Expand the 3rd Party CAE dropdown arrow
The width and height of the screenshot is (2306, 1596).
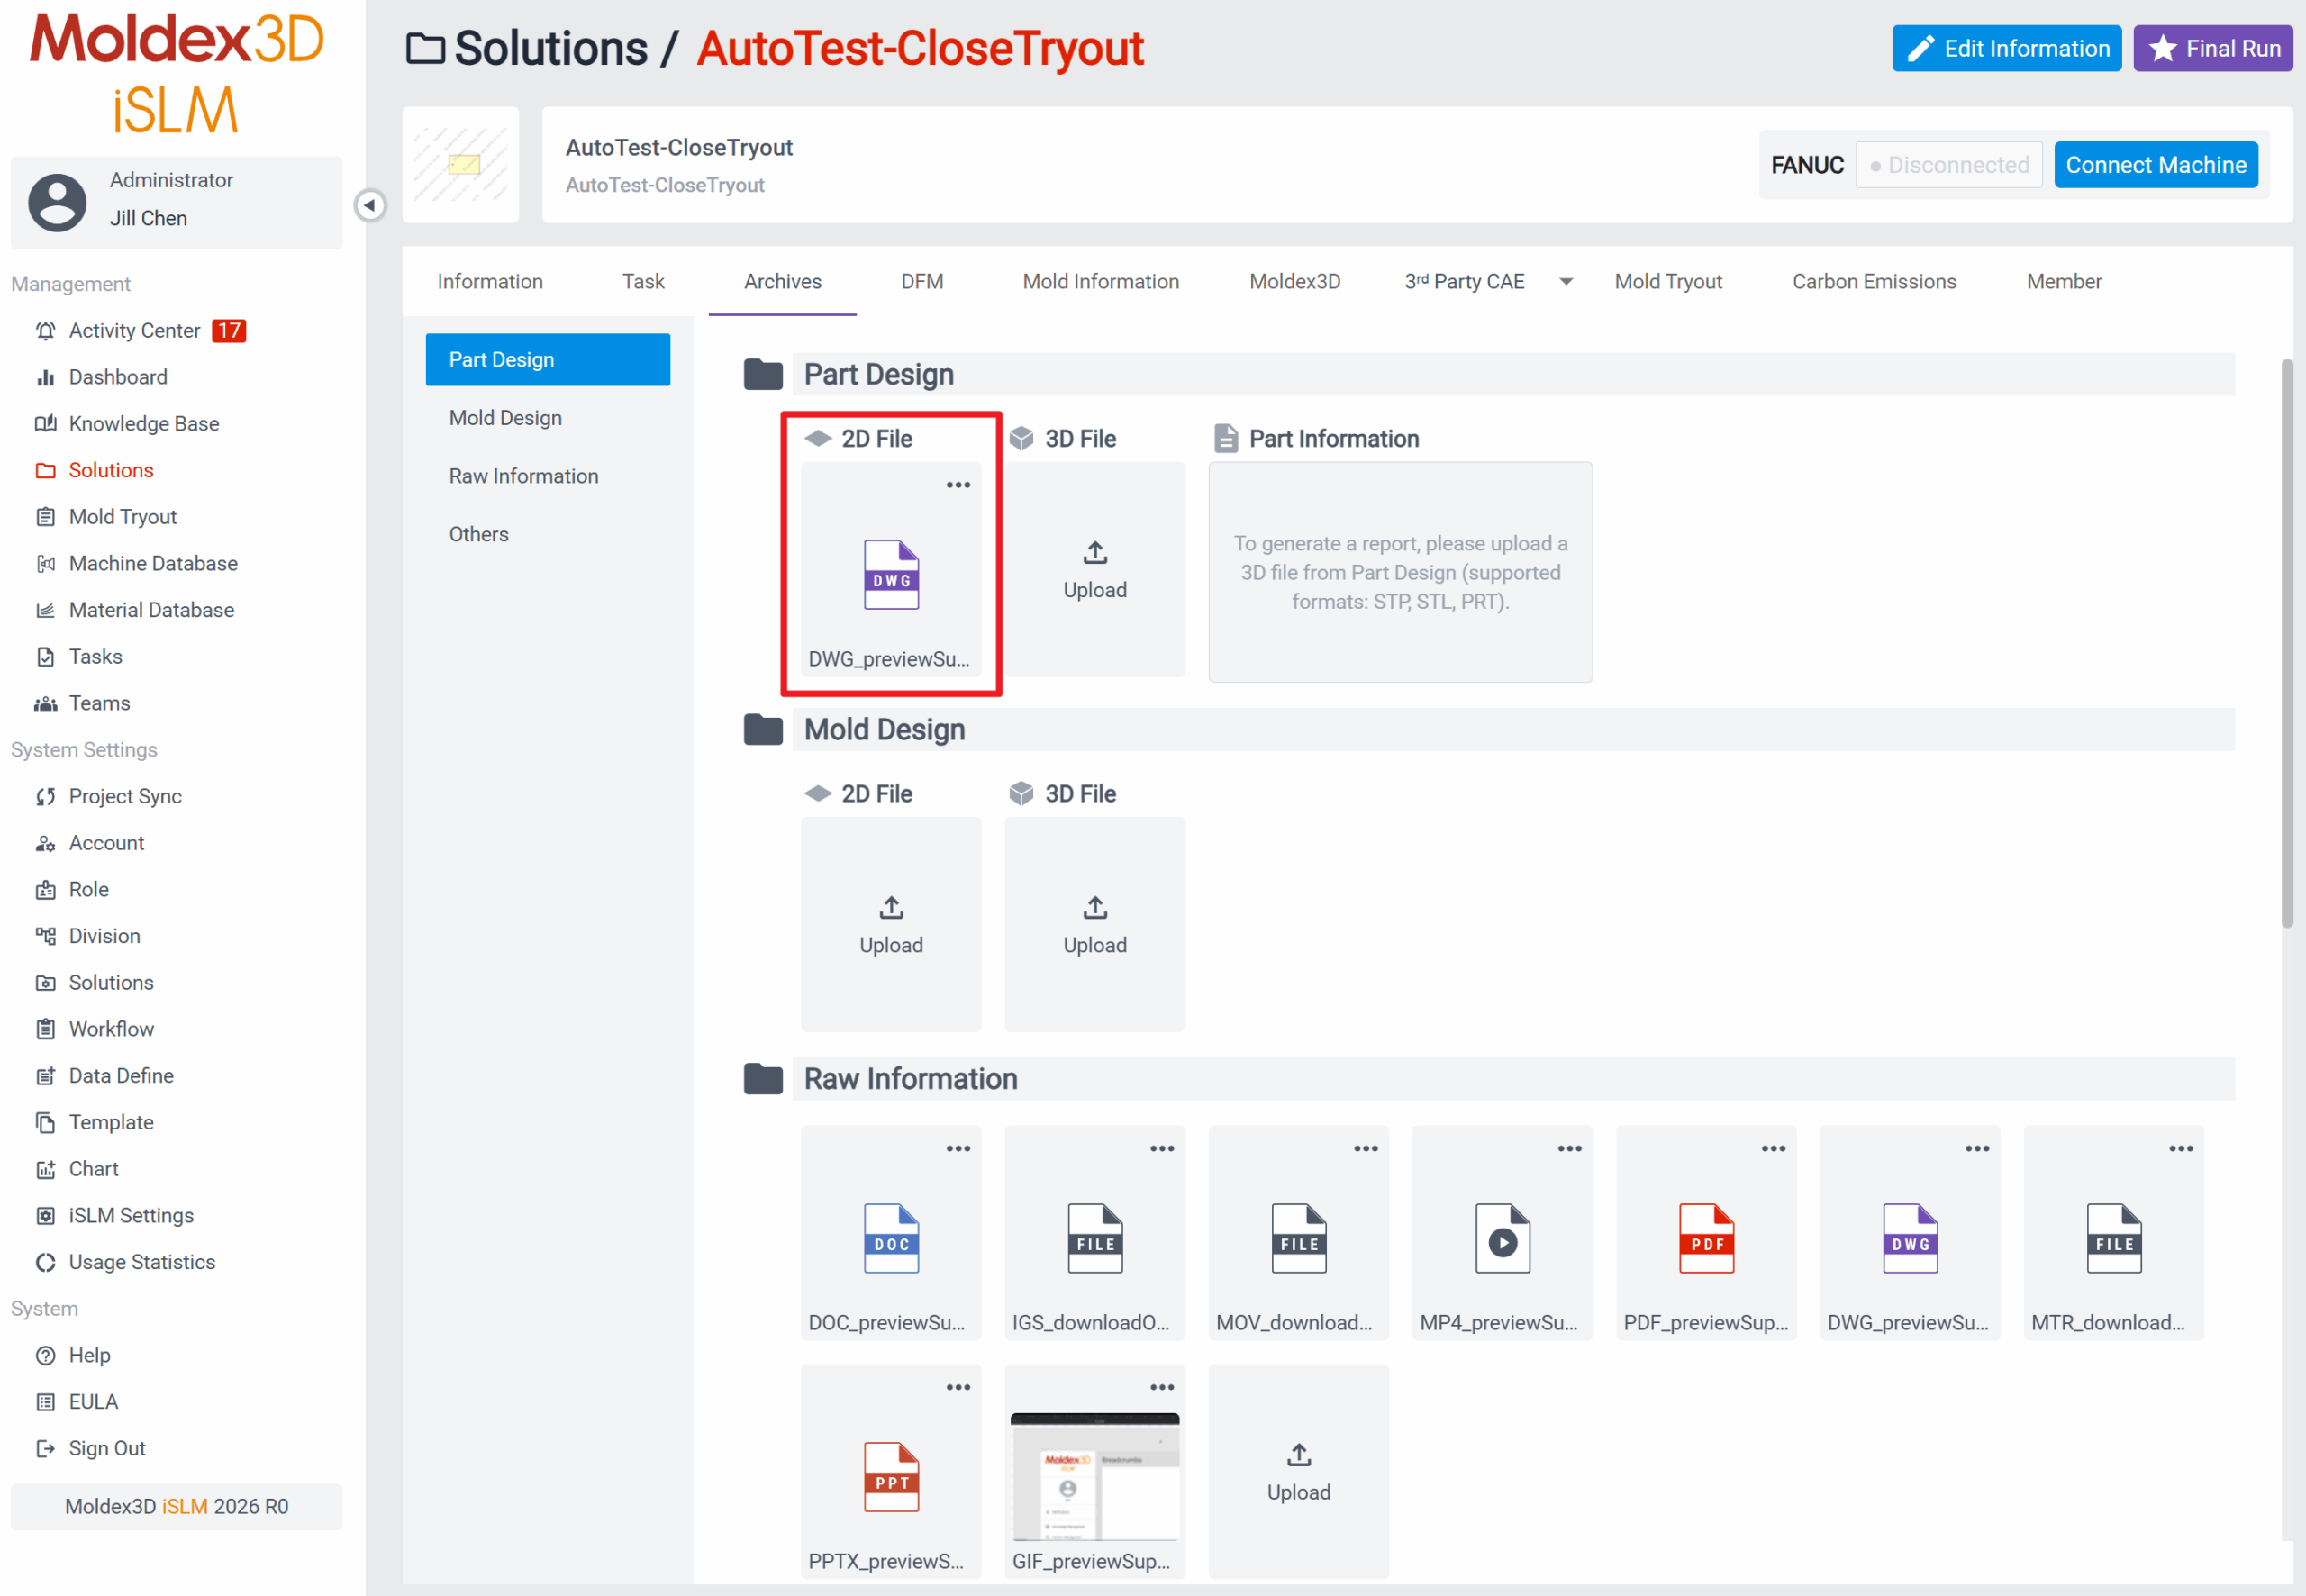point(1567,282)
